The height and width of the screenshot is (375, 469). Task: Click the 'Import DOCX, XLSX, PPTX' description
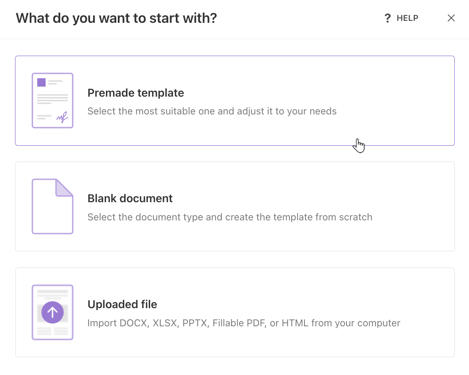coord(244,323)
